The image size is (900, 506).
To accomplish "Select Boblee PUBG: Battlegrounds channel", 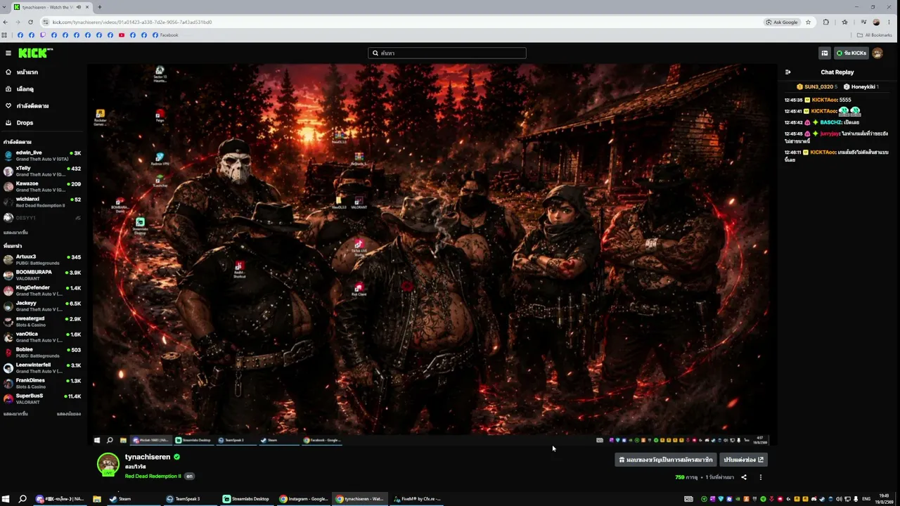I will coord(42,352).
